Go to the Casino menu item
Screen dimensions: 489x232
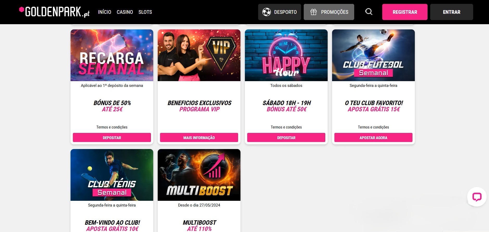(x=125, y=12)
